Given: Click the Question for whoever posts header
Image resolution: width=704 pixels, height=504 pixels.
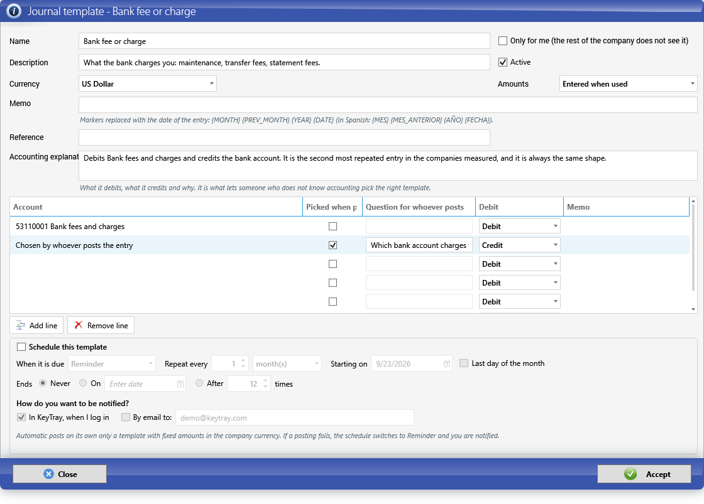Looking at the screenshot, I should pos(419,206).
